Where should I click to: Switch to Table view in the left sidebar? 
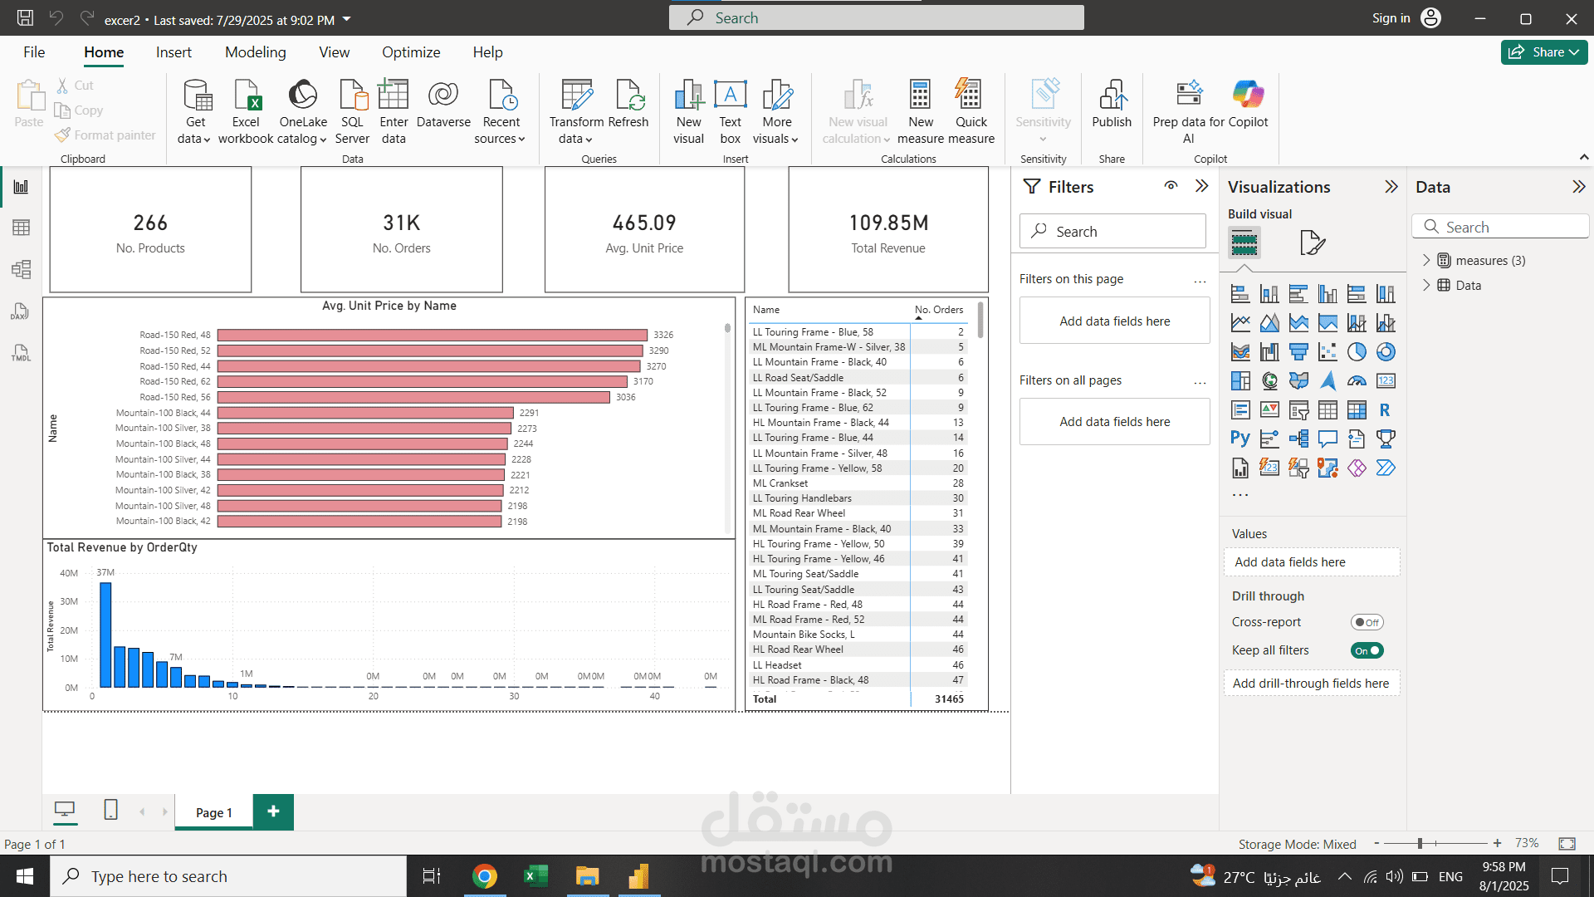tap(21, 227)
